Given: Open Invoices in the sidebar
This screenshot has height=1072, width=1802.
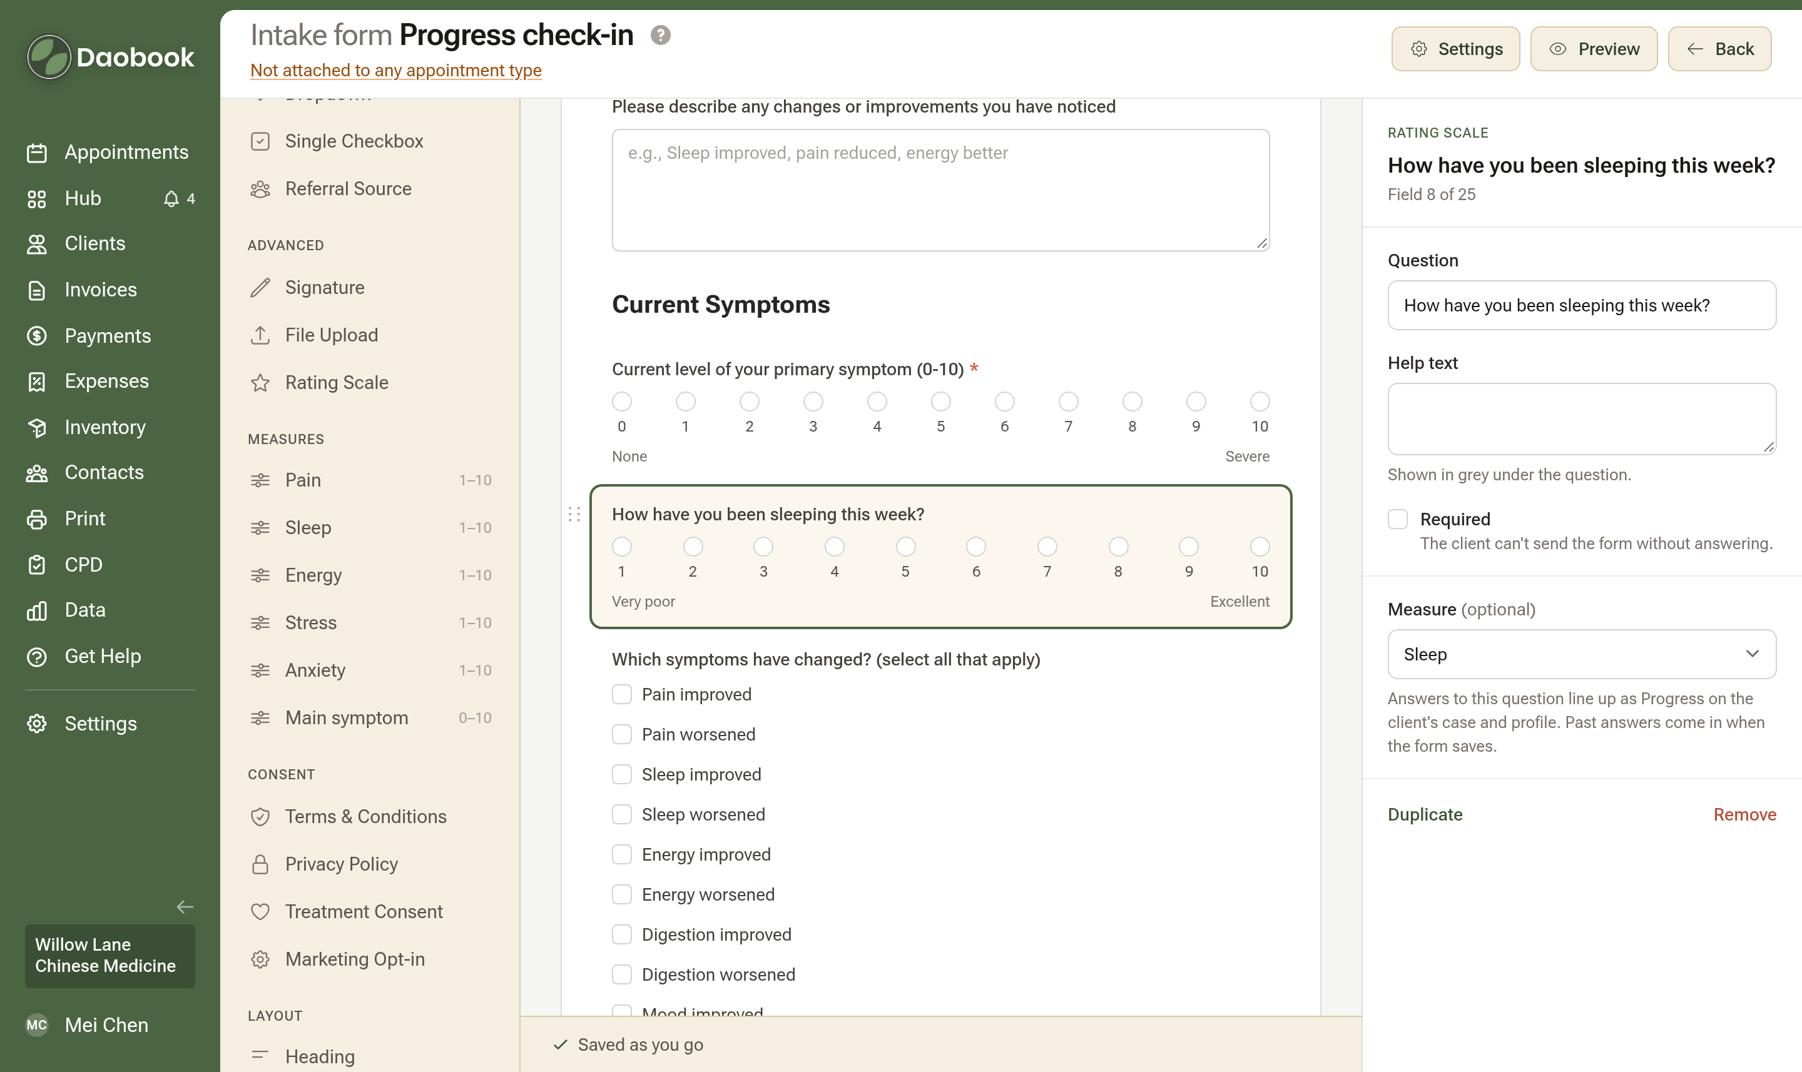Looking at the screenshot, I should 110,290.
